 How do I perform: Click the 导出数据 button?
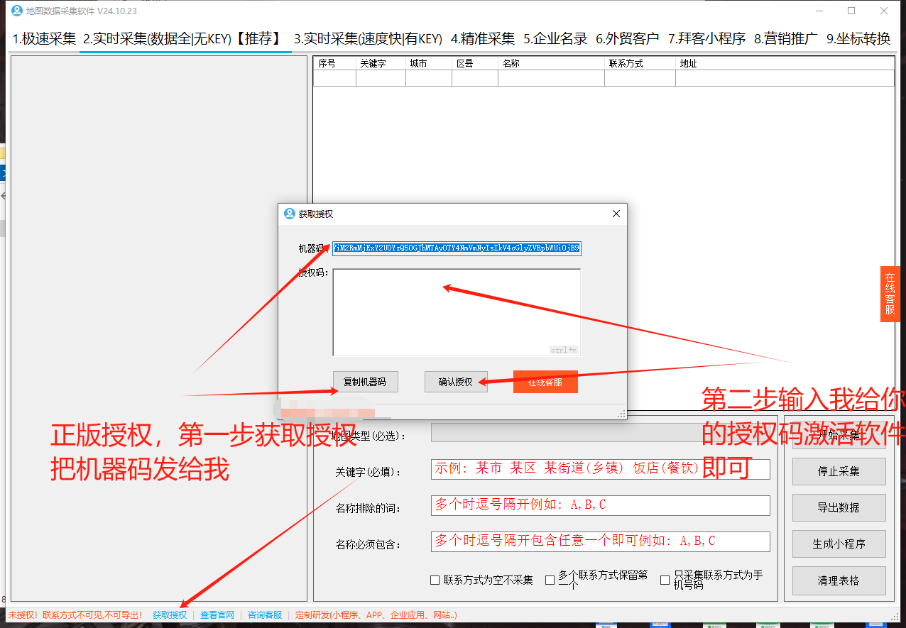[838, 507]
